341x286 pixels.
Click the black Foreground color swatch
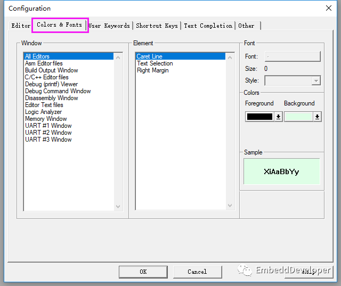click(x=259, y=117)
